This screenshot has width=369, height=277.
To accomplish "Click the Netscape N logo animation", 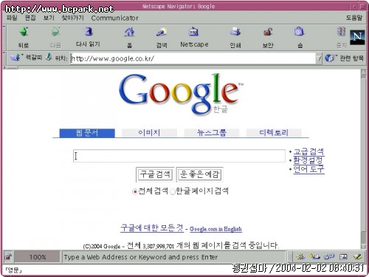I will [357, 37].
